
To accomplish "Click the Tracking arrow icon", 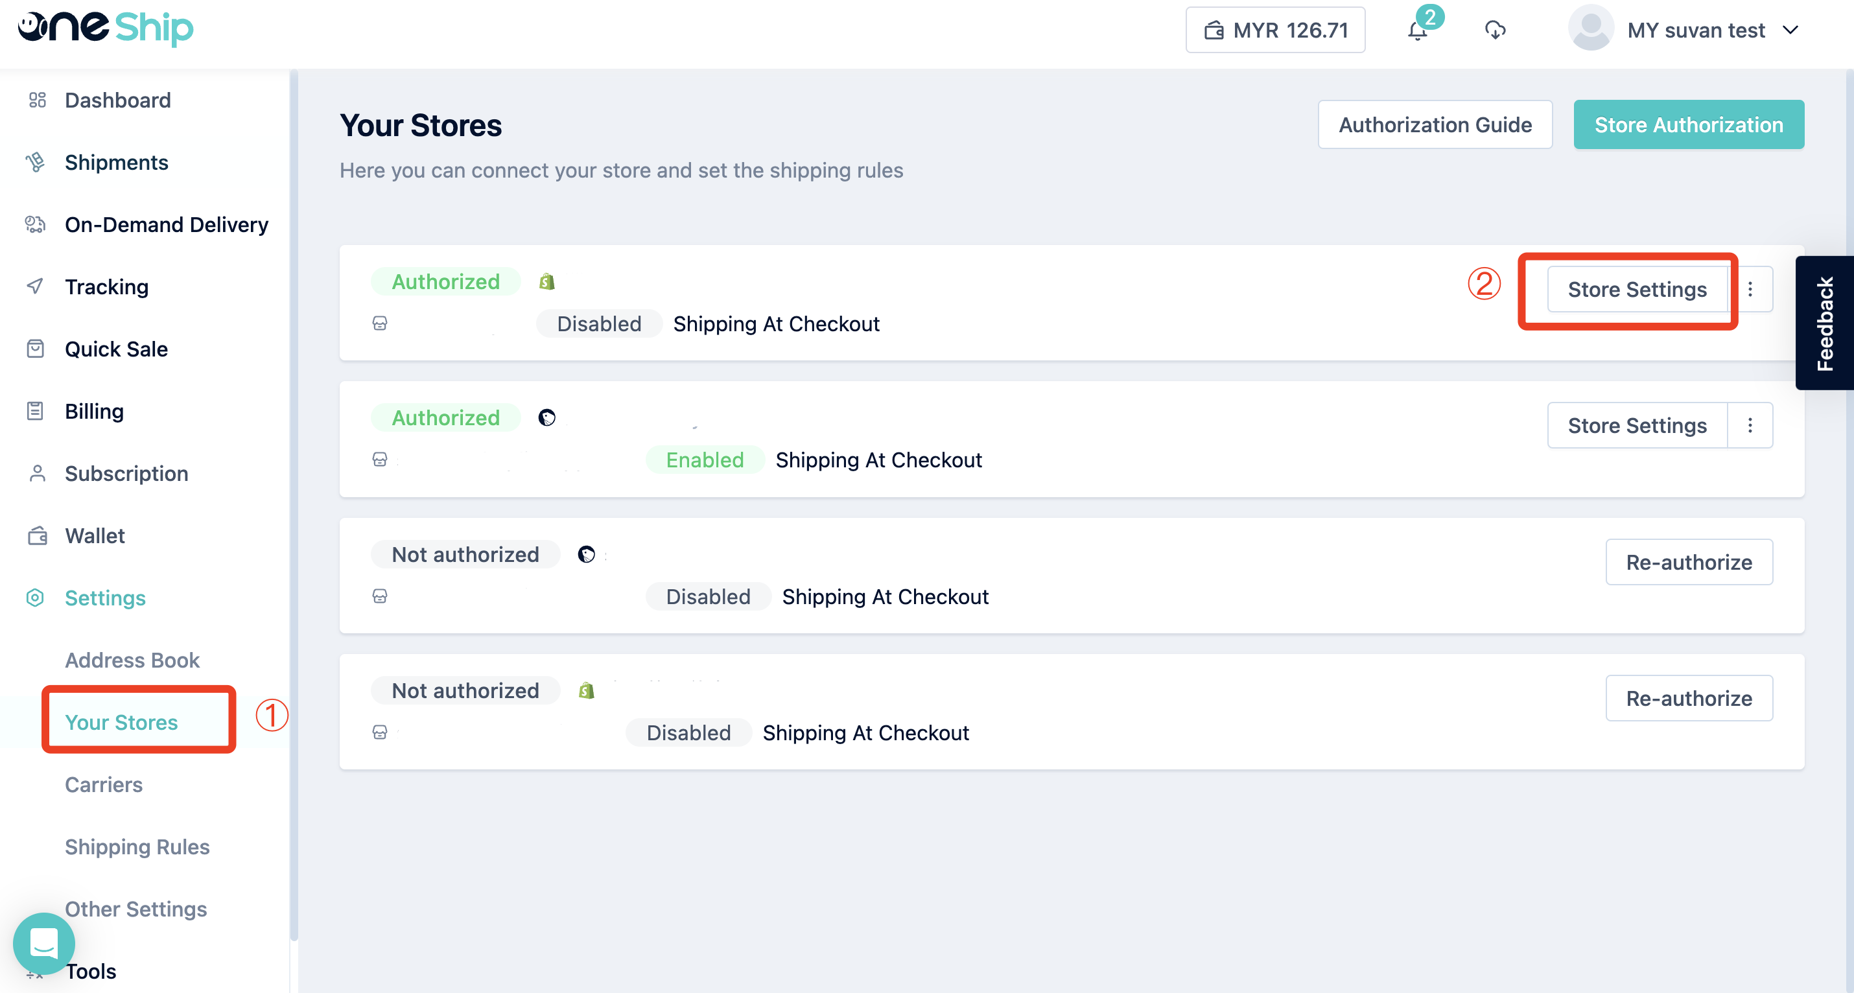I will coord(35,286).
